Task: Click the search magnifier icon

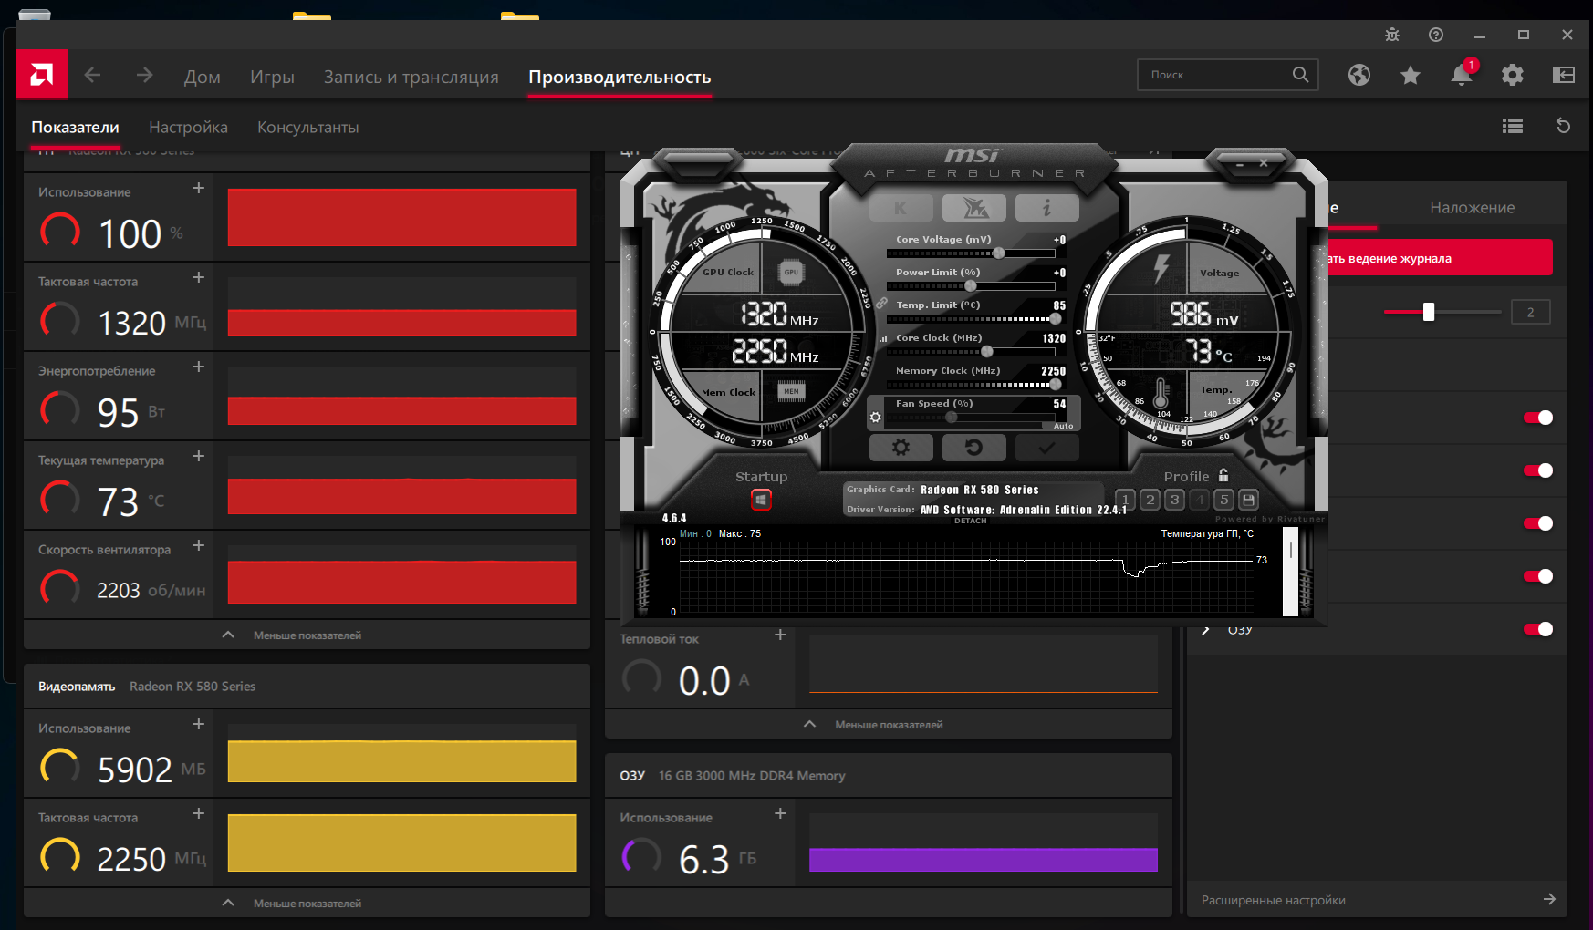Action: coord(1300,75)
